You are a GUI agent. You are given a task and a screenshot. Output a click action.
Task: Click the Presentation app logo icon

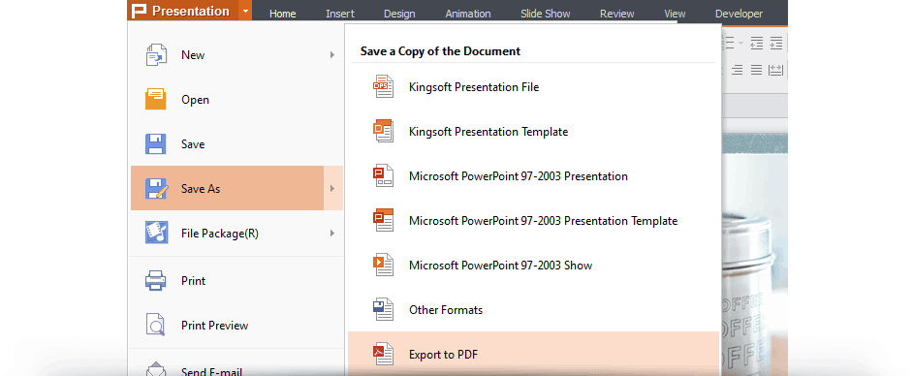pos(139,11)
